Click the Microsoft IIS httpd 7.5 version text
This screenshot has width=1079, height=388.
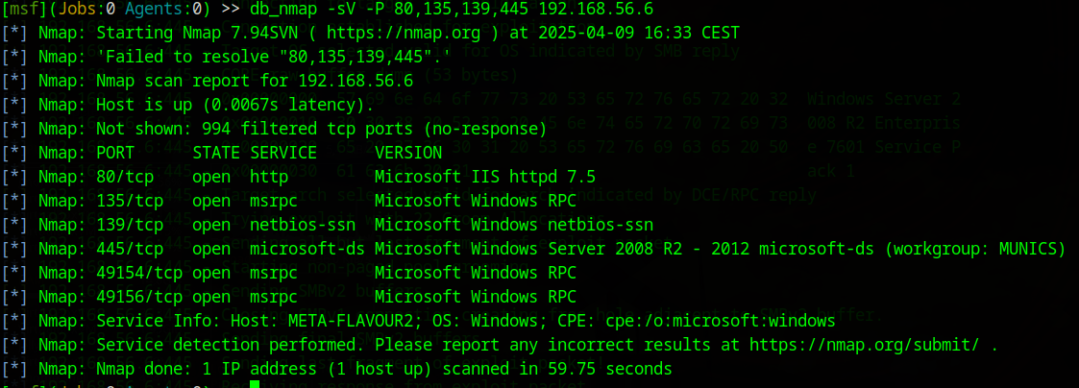point(485,177)
